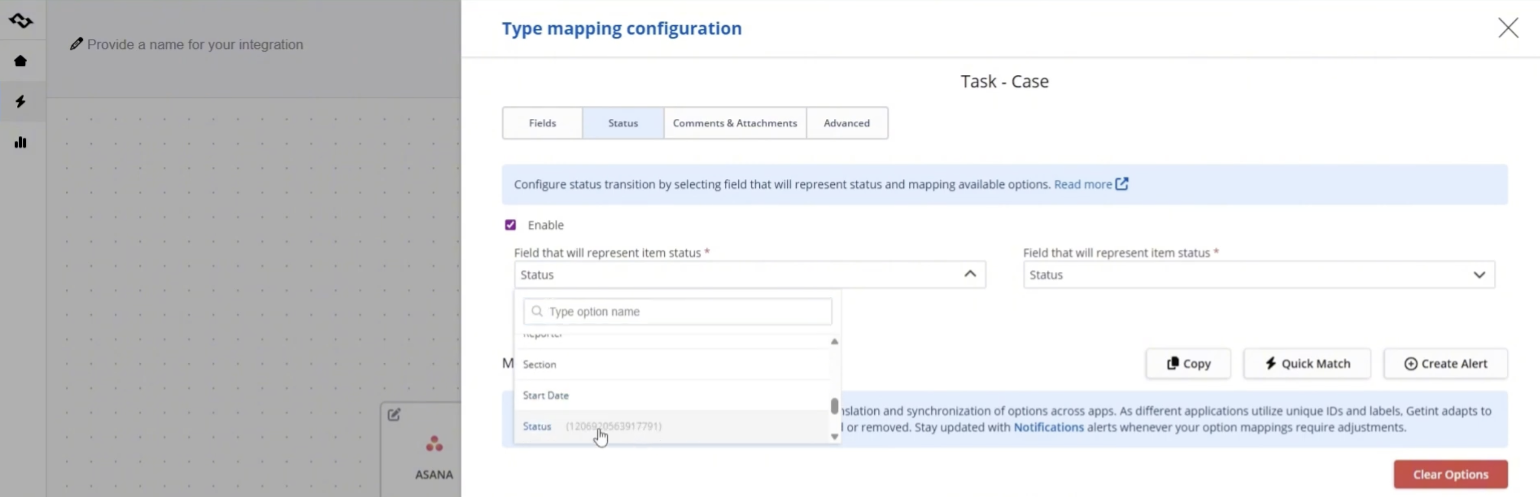Open the Comments & Attachments tab

coord(735,123)
